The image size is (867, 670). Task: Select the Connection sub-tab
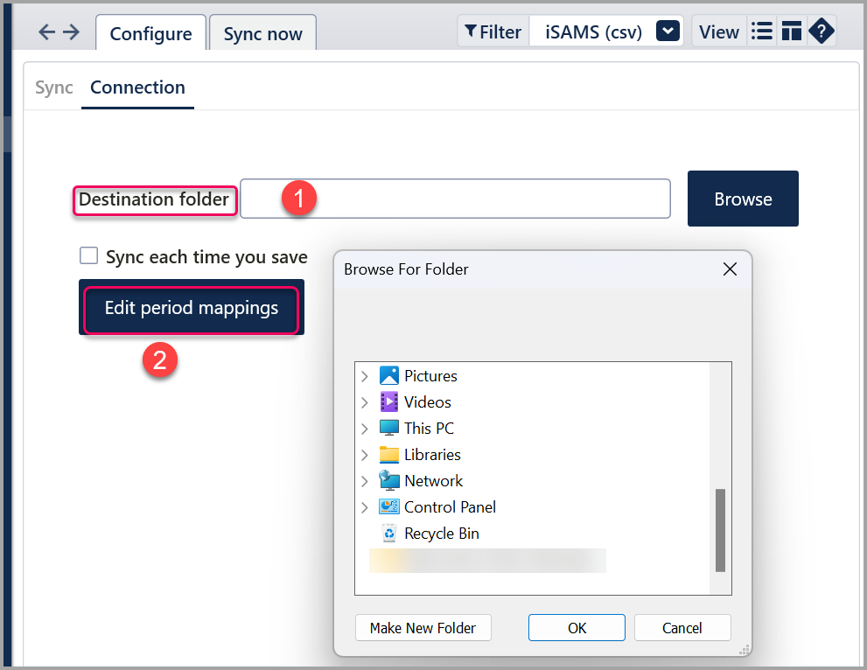point(137,87)
